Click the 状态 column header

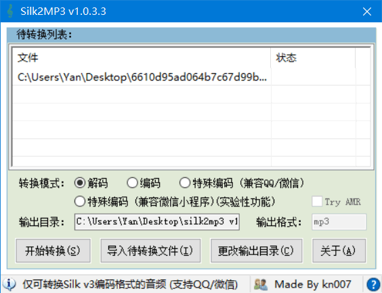313,58
